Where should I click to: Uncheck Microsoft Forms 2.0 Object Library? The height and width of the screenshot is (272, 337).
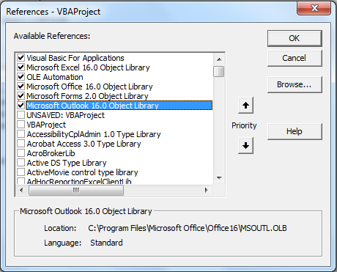tap(21, 96)
